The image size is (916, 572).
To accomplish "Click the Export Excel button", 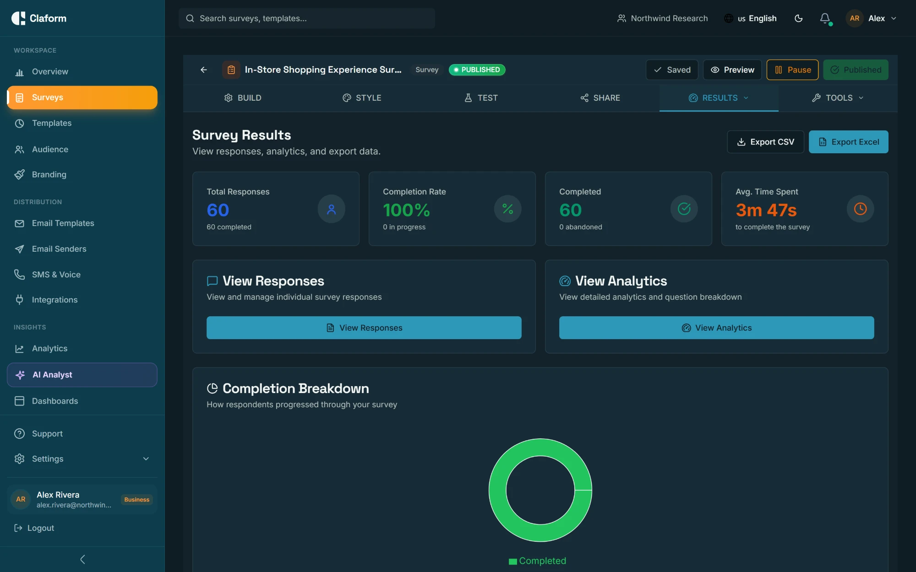I will coord(848,142).
